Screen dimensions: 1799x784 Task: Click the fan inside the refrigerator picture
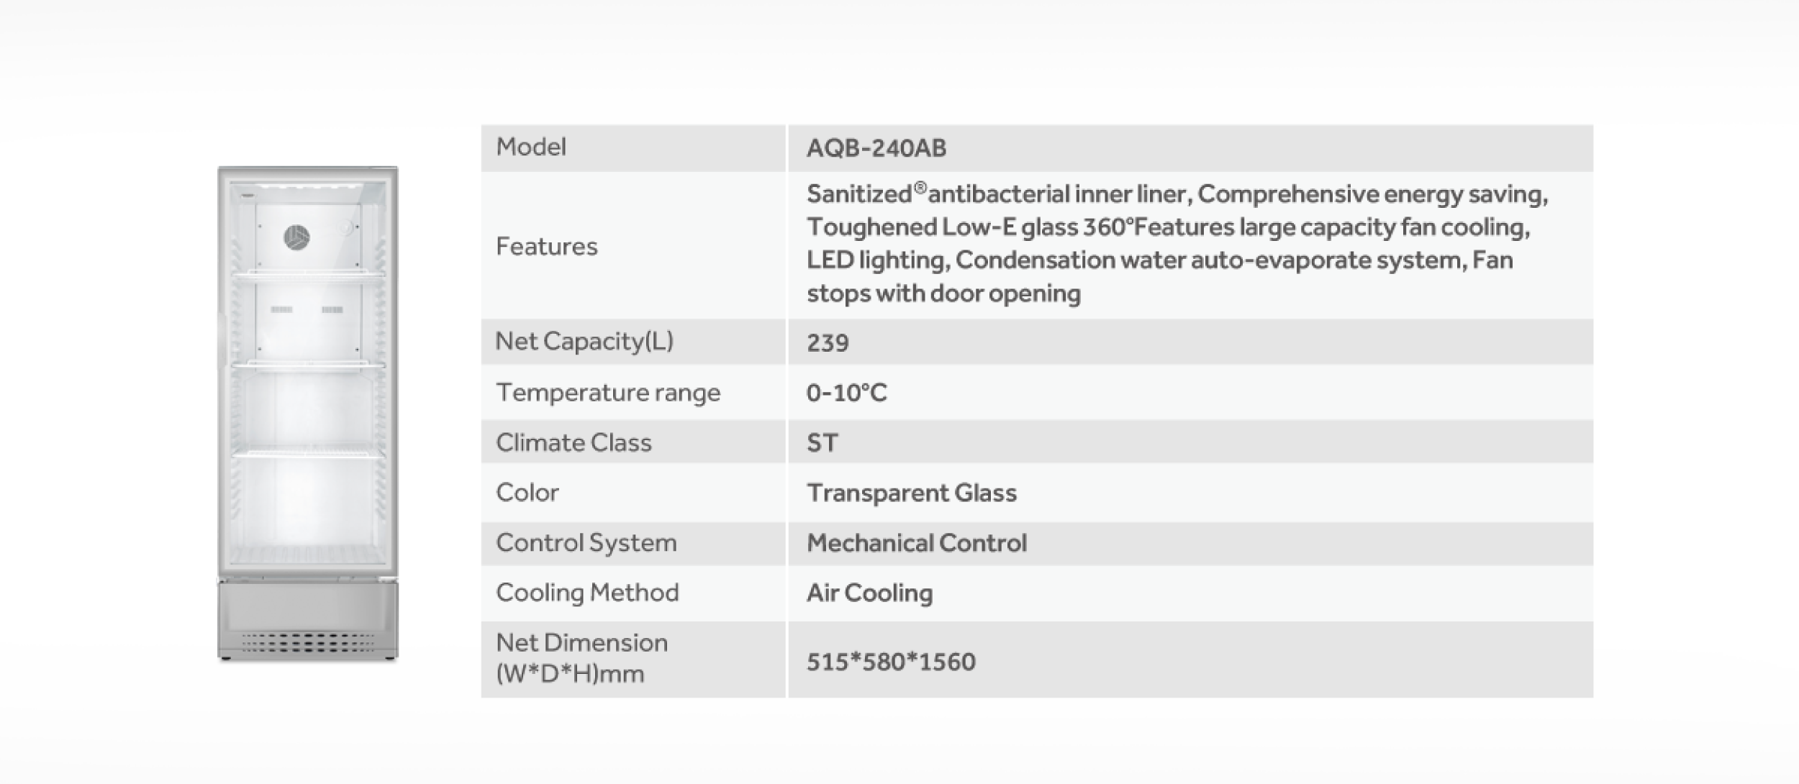296,237
